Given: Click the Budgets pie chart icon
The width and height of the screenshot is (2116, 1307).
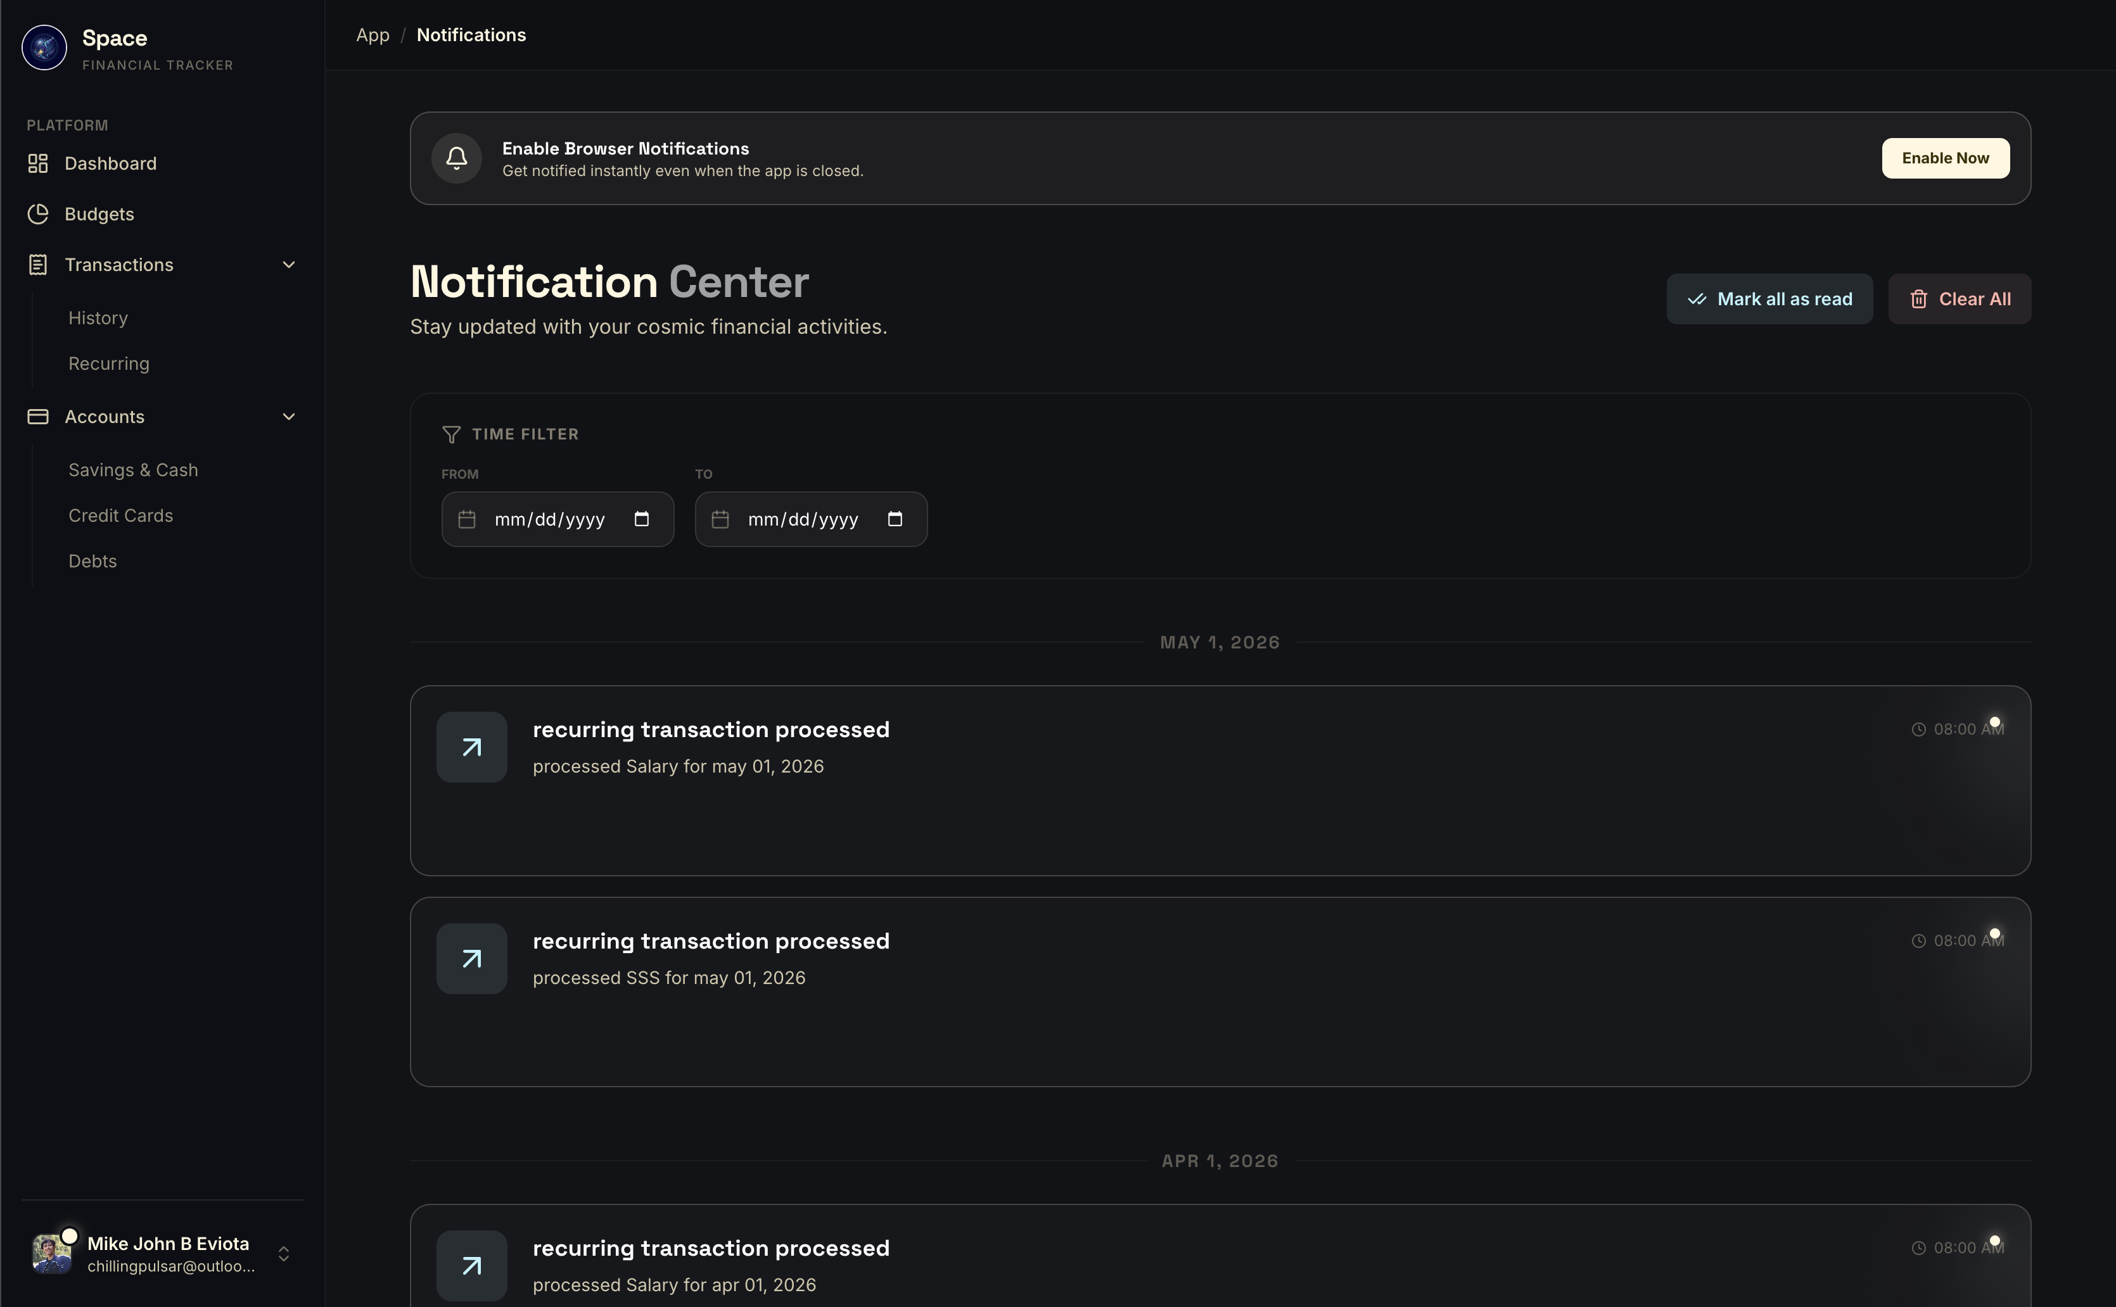Looking at the screenshot, I should coord(38,215).
